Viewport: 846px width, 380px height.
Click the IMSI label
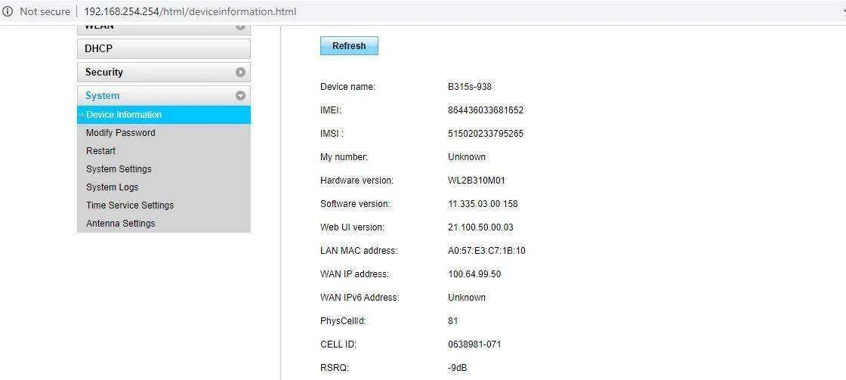[x=332, y=133]
